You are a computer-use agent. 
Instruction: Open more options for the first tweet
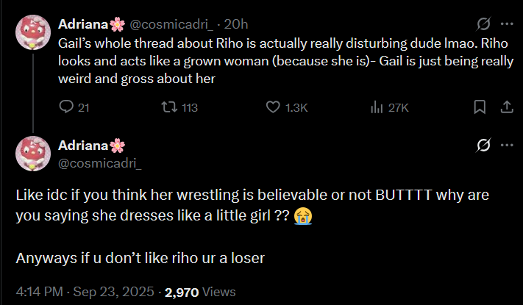[506, 24]
